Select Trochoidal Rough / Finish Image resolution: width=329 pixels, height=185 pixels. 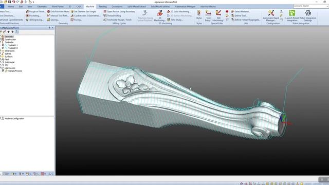pos(118,20)
